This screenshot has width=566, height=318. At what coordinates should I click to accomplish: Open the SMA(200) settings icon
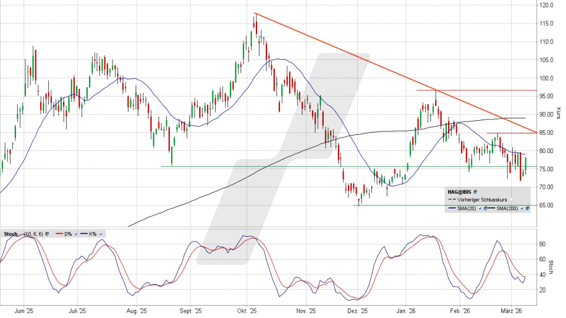(x=527, y=208)
